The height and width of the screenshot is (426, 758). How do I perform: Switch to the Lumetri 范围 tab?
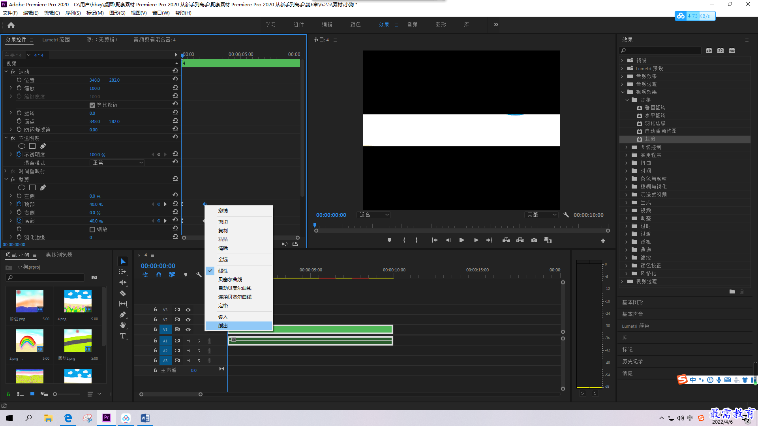coord(56,39)
